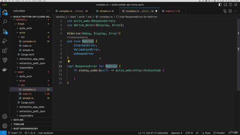Open the Manage settings gear
240x135 pixels.
click(5, 126)
